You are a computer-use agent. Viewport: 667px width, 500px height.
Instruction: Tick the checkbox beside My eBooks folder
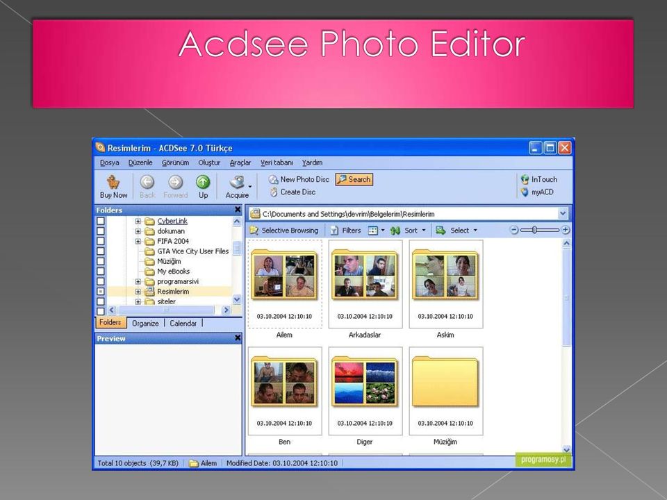(100, 272)
